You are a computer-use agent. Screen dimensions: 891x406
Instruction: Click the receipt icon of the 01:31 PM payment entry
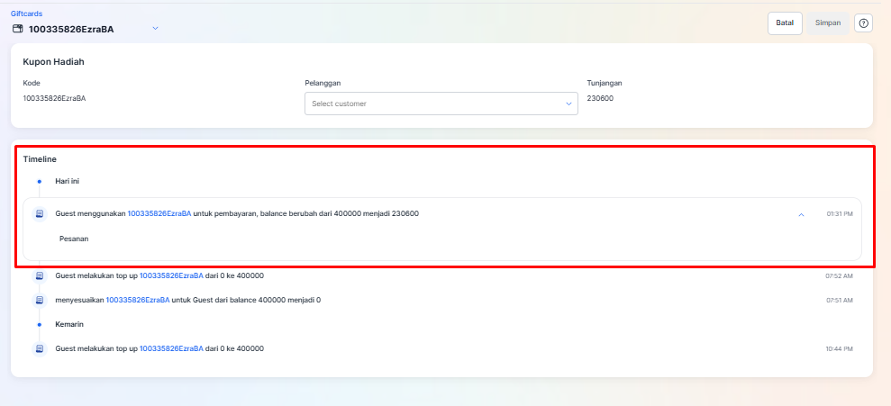coord(40,214)
